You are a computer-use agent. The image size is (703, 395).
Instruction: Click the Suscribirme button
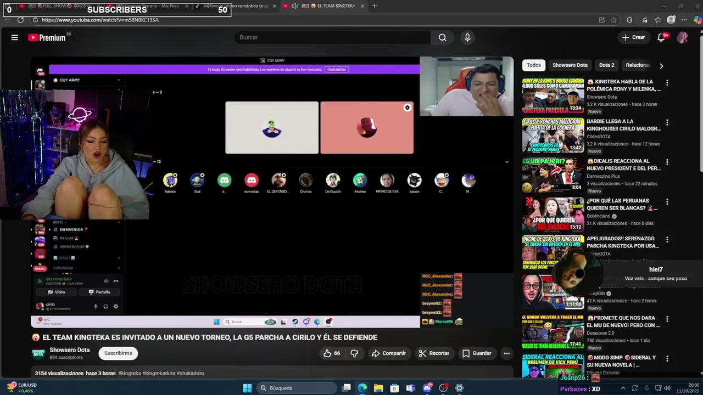(118, 353)
